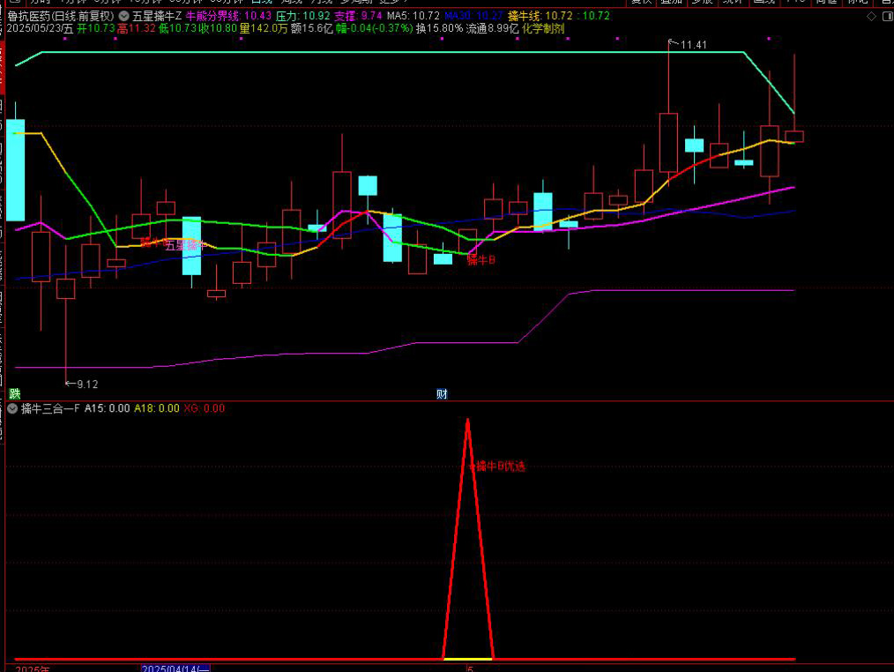
Task: Select the 擒牛B signal label on chart
Action: click(481, 260)
